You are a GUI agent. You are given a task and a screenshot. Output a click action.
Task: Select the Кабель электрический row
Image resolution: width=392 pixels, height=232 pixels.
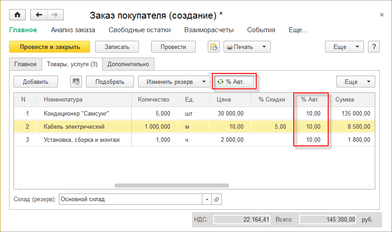(74, 127)
